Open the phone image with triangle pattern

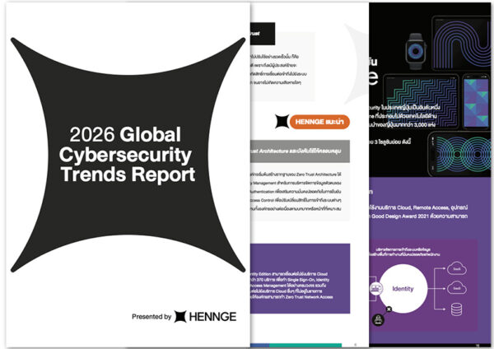coord(477,102)
